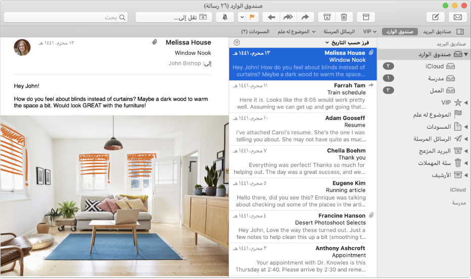
Task: Click paperclip on Francine Hanson message
Action: [x=371, y=215]
